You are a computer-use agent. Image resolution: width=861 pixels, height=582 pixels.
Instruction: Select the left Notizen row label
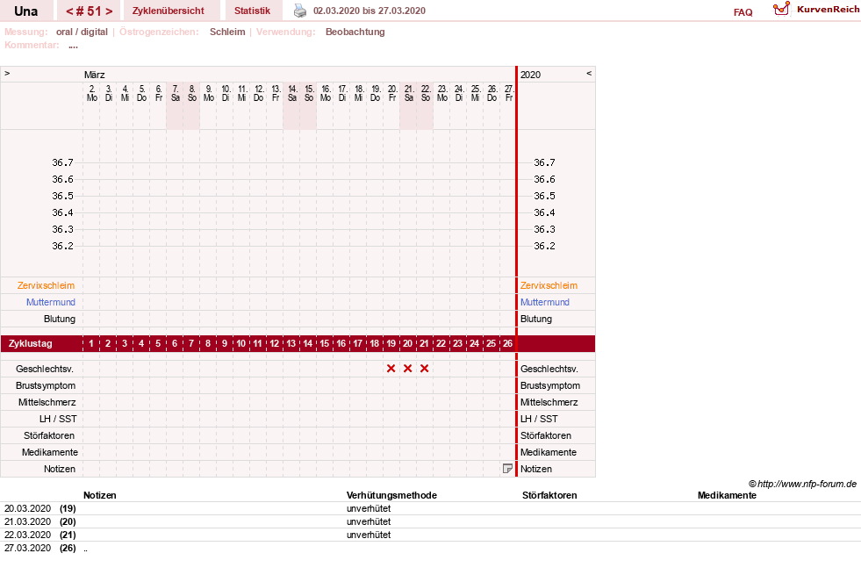(60, 469)
